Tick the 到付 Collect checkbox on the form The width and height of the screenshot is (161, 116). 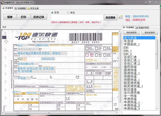[87, 55]
